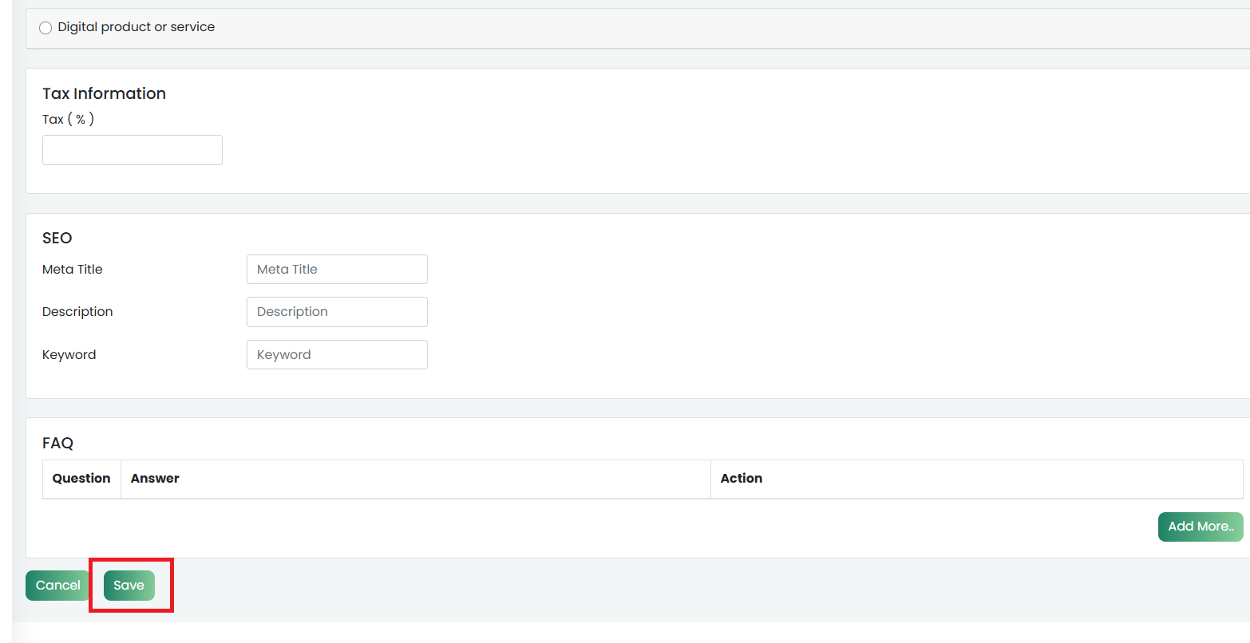Screen dimensions: 1250x643
Task: Click the FAQ section heading
Action: pyautogui.click(x=57, y=443)
